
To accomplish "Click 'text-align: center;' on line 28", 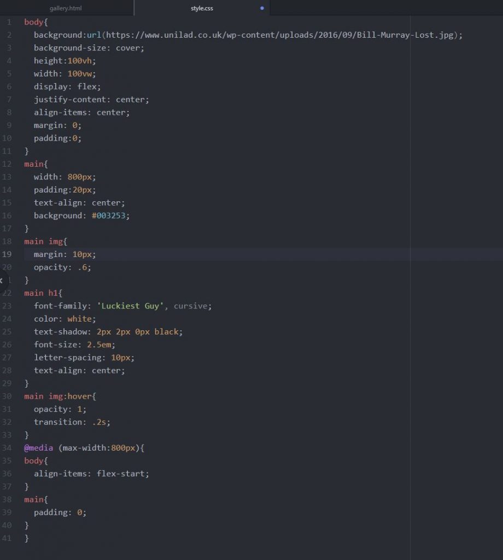I will [x=79, y=371].
